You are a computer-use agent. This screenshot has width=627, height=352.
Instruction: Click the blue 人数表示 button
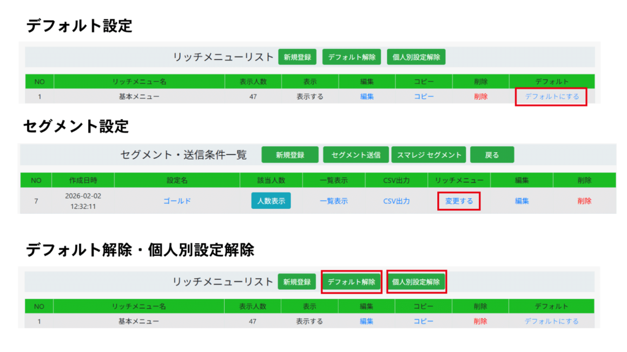[x=271, y=201]
